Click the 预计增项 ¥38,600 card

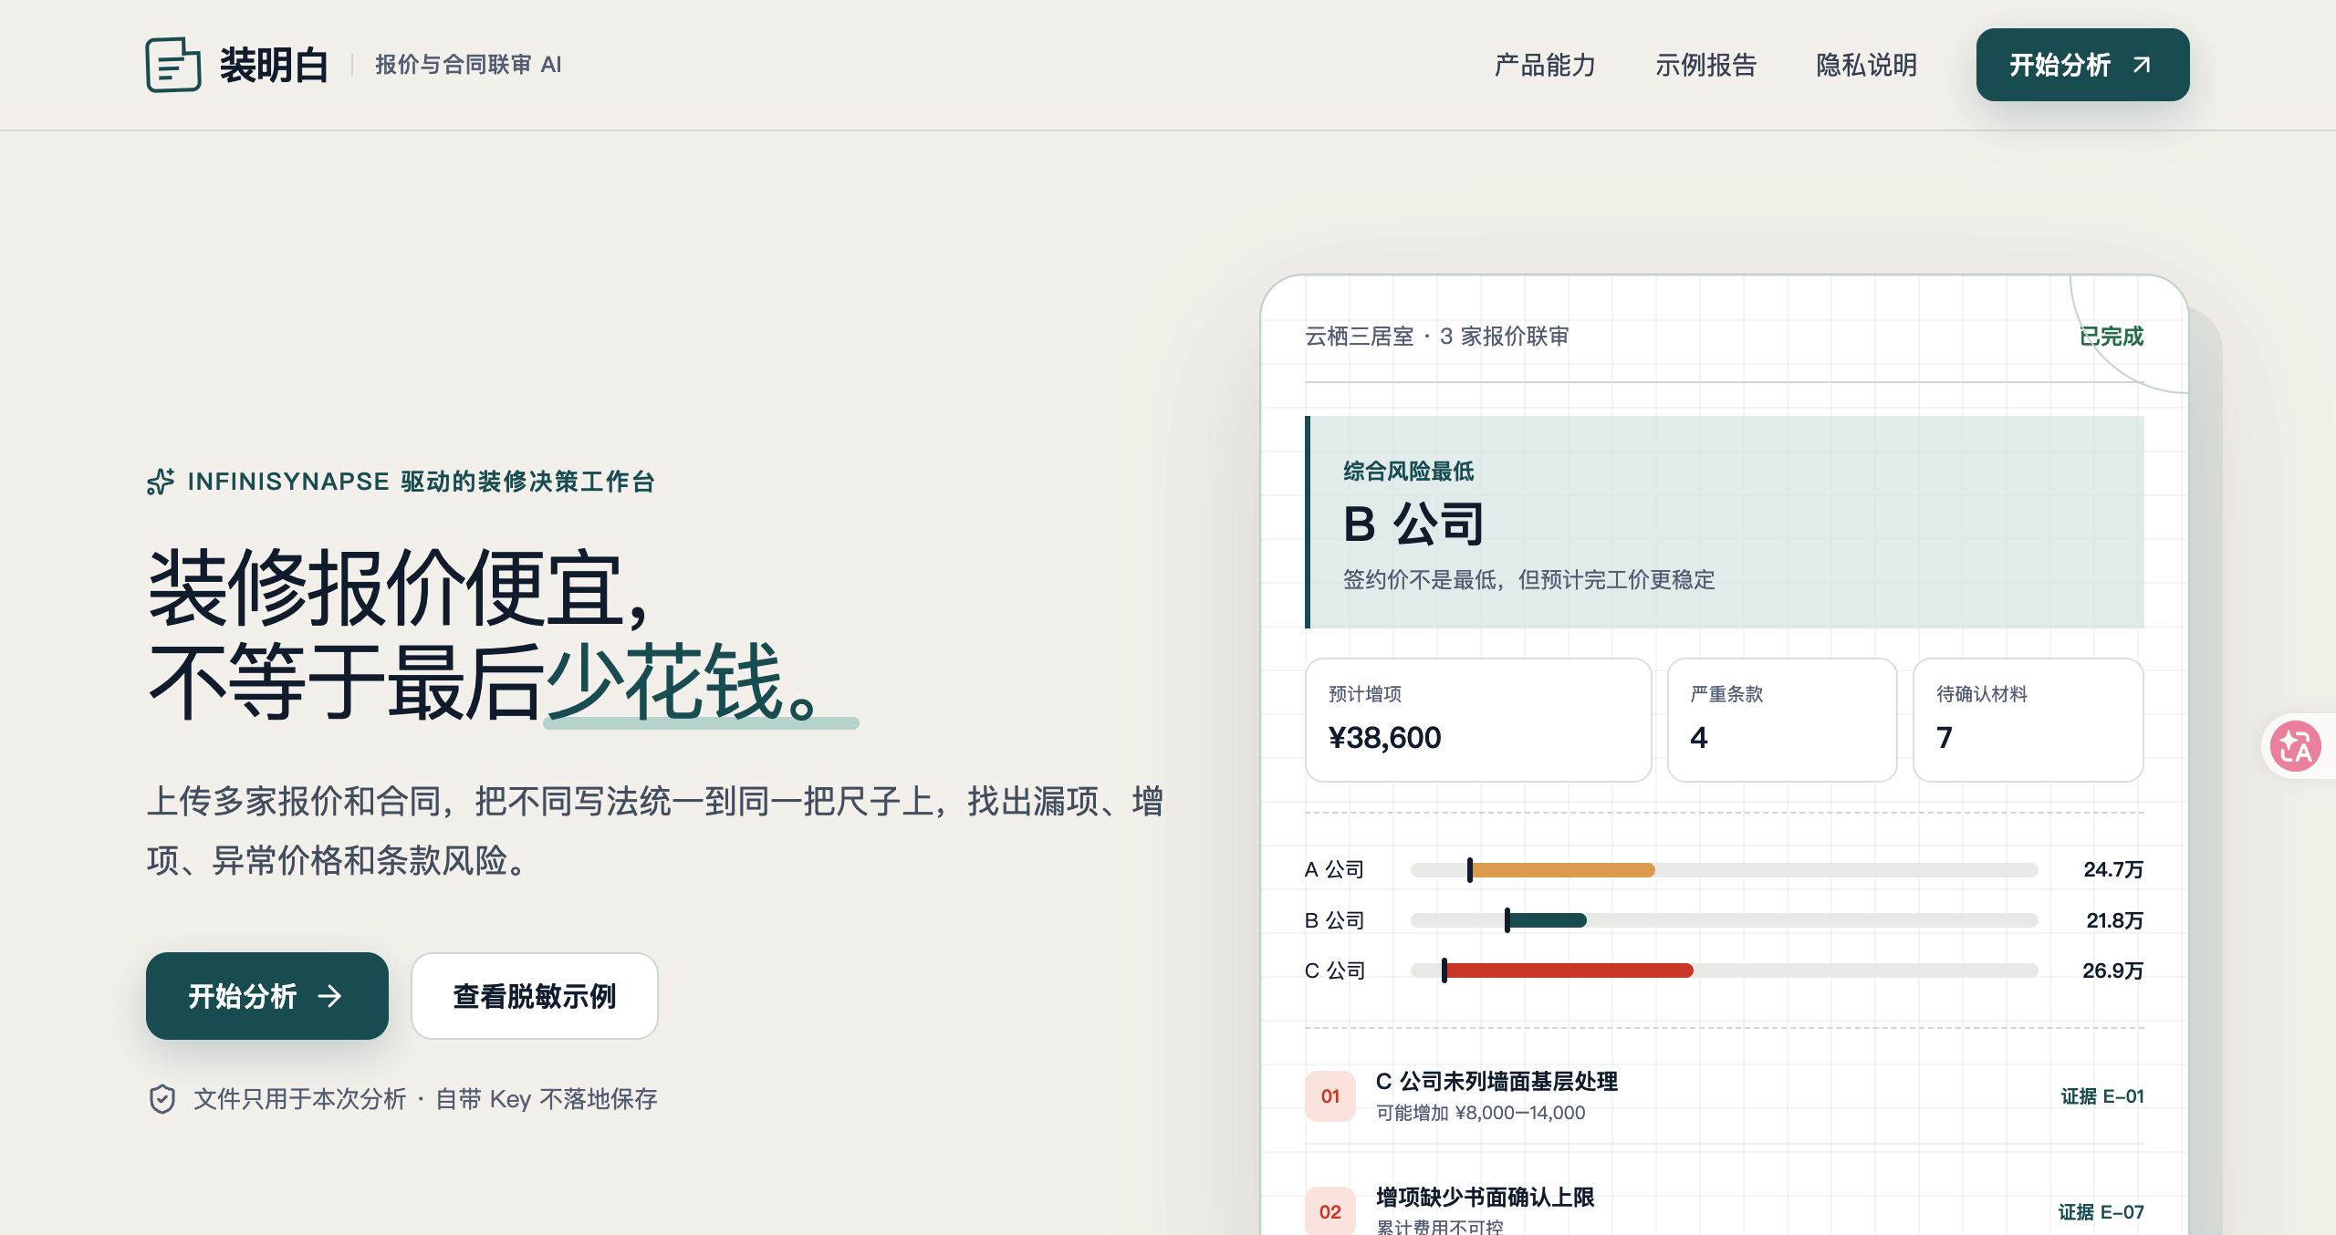pyautogui.click(x=1478, y=720)
